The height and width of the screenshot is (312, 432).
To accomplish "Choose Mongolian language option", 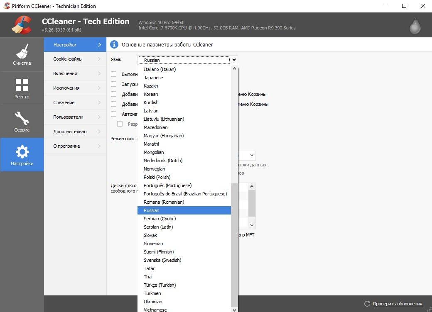I will (184, 152).
